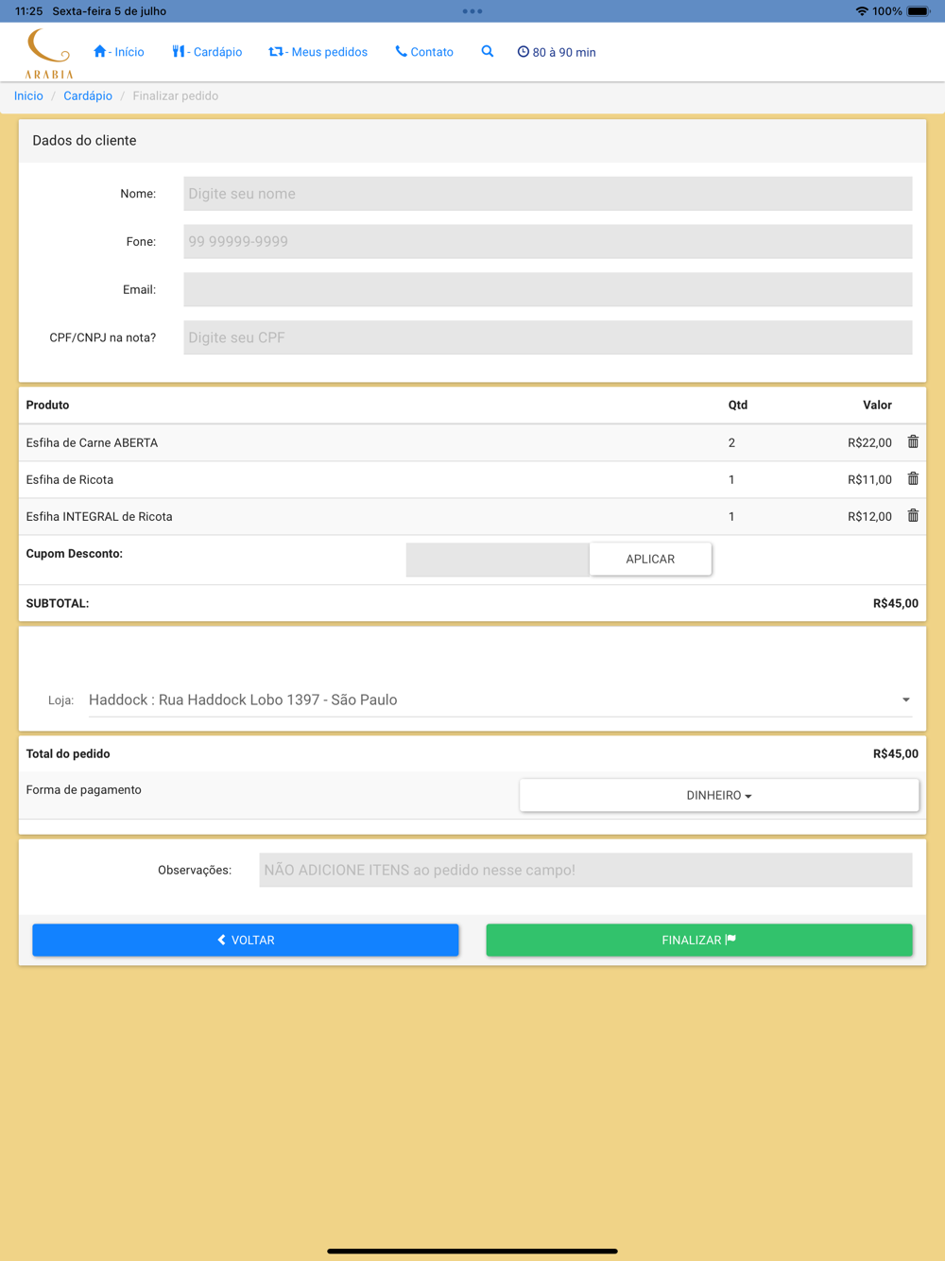Image resolution: width=945 pixels, height=1261 pixels.
Task: Delete Esfiha INTEGRAL de Ricota trash icon
Action: 913,515
